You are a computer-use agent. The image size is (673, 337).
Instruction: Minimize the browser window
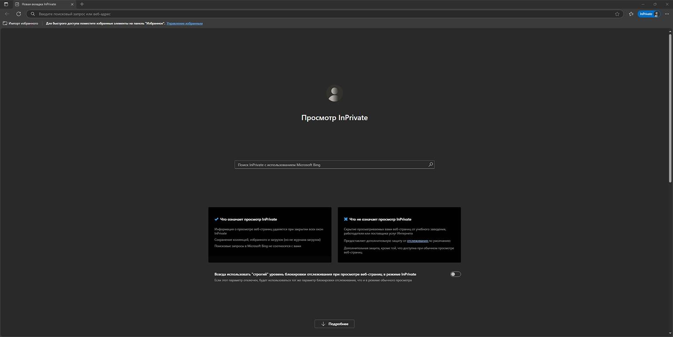(643, 4)
